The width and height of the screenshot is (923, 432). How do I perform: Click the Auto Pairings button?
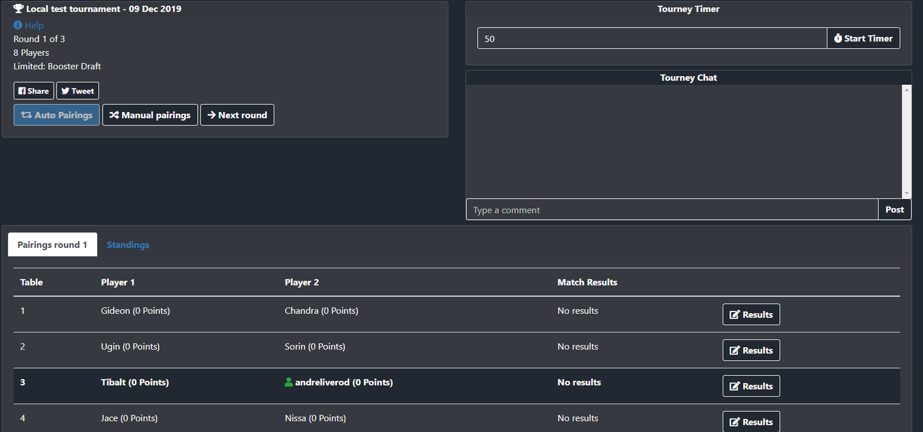57,115
